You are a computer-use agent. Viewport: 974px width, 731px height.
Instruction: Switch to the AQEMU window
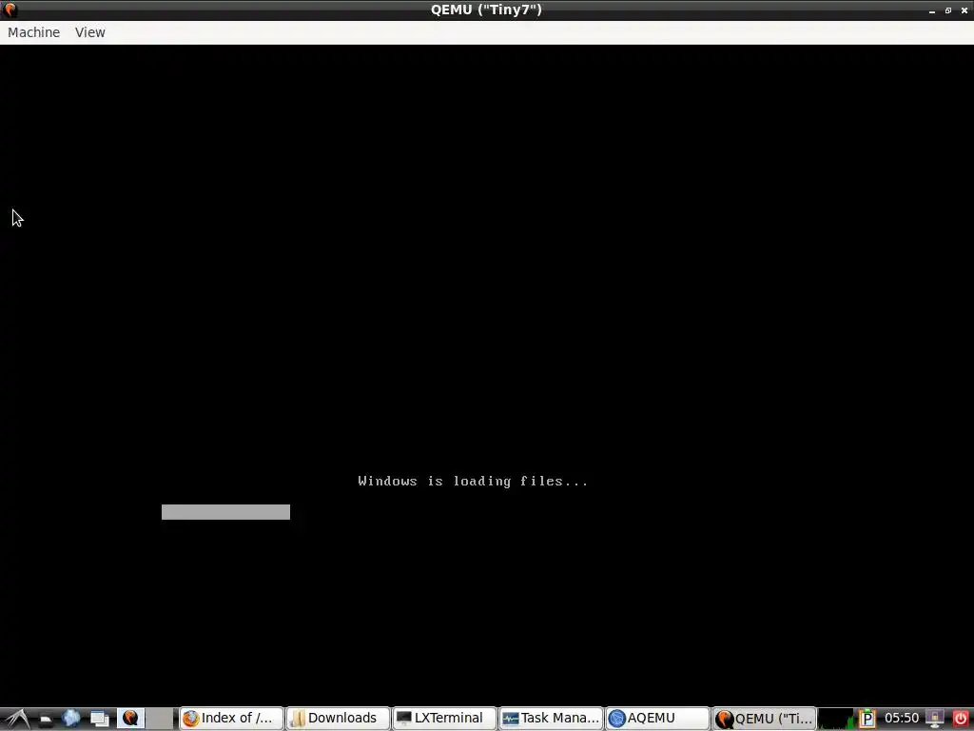pyautogui.click(x=657, y=718)
